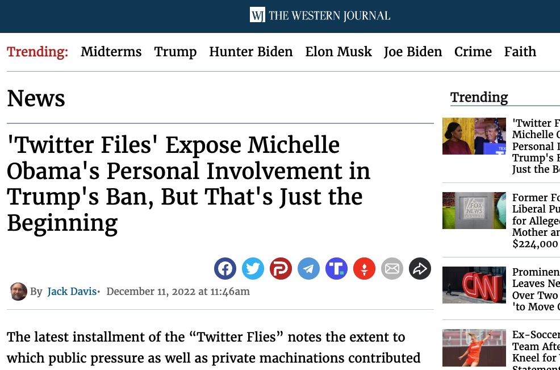Open CNN logo trending story thumbnail
The width and height of the screenshot is (560, 370).
(474, 285)
